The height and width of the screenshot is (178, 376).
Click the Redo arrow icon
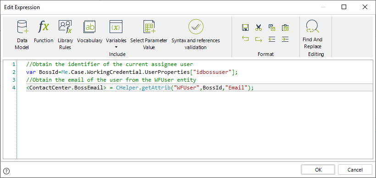258,39
